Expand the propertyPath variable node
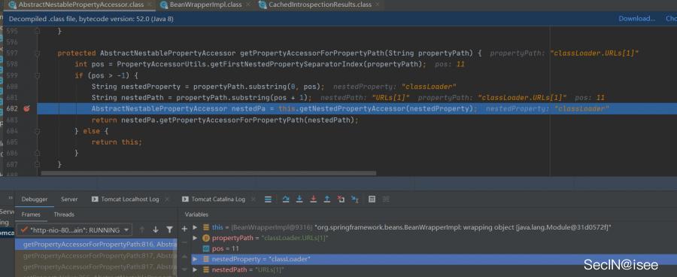This screenshot has height=277, width=677. [195, 238]
